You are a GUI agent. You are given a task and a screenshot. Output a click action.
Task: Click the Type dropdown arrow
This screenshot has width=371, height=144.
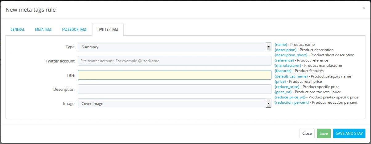click(268, 47)
